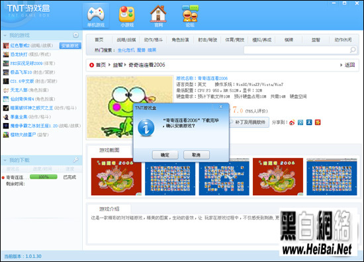Click the settings icon beside 我的游戏

tap(75, 35)
